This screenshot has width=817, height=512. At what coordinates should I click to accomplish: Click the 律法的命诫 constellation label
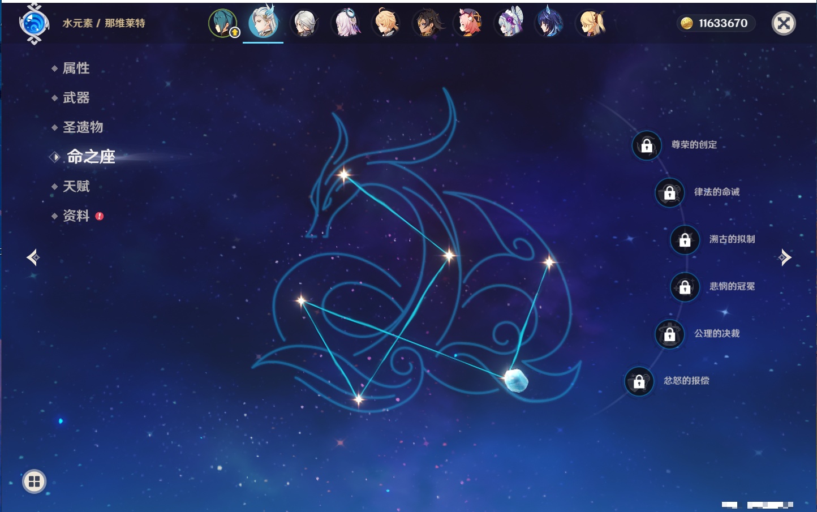(x=716, y=192)
